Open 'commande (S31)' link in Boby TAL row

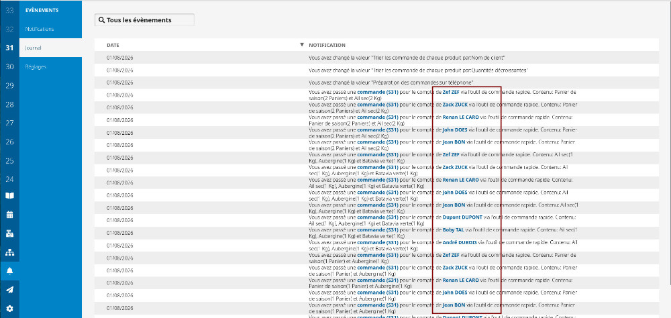[x=378, y=230]
